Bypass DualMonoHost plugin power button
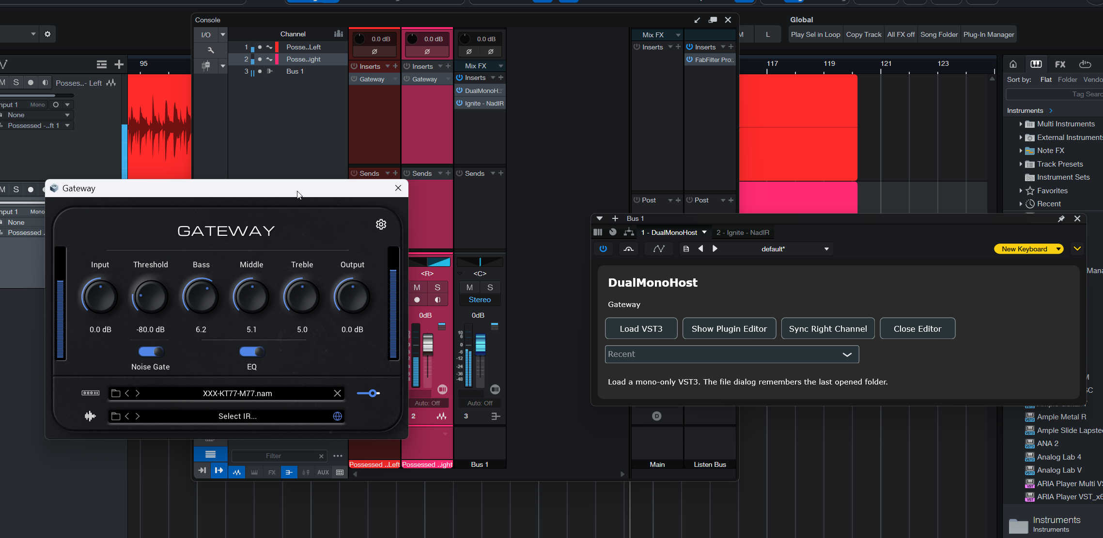Viewport: 1103px width, 538px height. click(603, 249)
